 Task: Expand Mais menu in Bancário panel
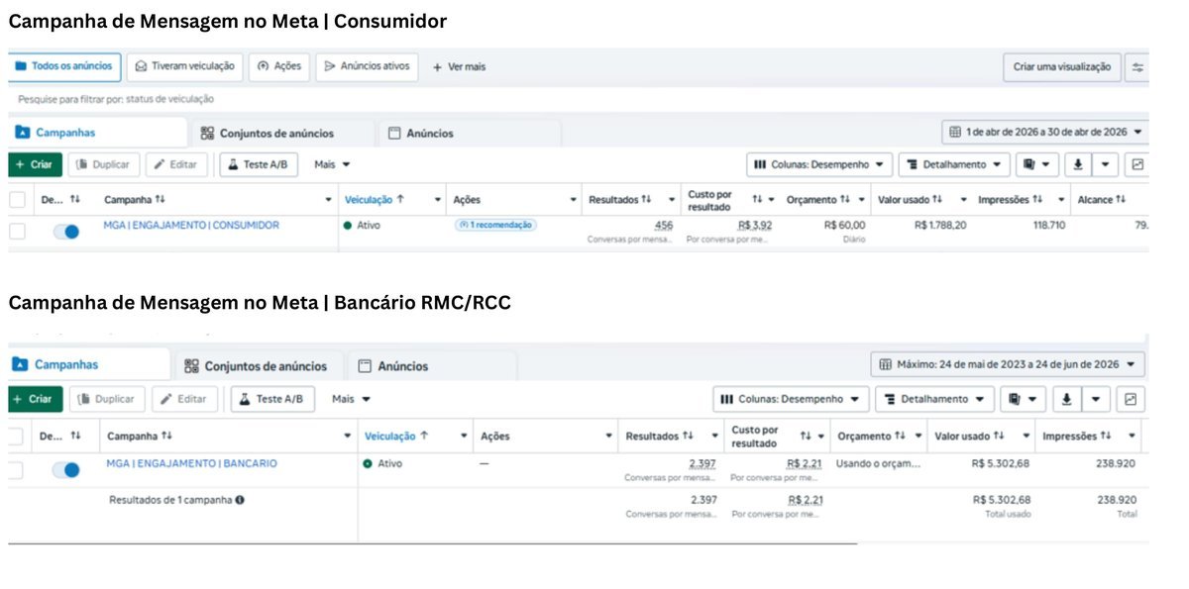351,399
